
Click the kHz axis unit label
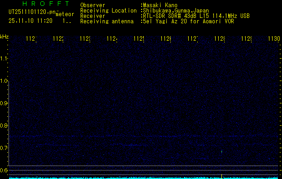[4, 37]
